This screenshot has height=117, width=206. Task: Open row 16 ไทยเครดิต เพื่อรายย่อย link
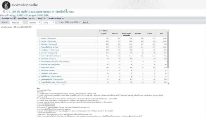(54, 82)
